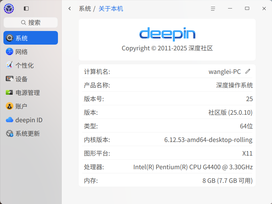Screen dimensions: 272x204
Task: Open the 网络 settings section
Action: 31,52
